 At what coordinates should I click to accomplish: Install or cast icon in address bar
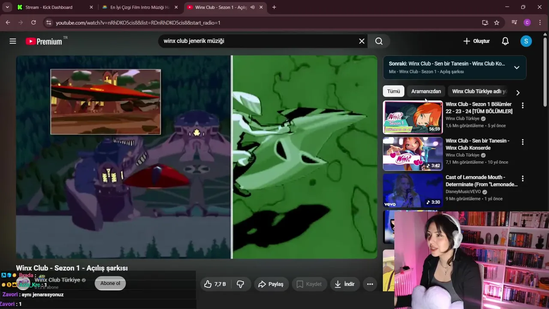[x=485, y=22]
